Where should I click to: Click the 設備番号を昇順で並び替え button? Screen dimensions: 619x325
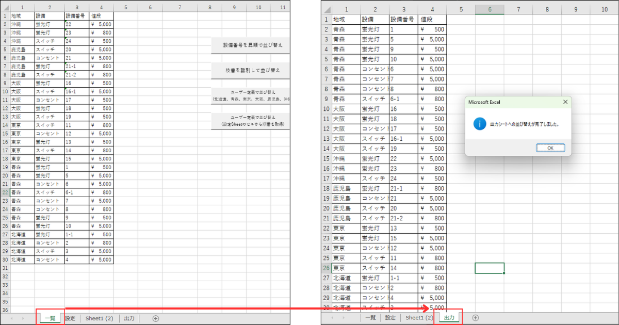tap(251, 45)
